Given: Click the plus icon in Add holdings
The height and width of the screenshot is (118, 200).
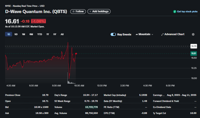Looking at the screenshot, I should point(90,11).
